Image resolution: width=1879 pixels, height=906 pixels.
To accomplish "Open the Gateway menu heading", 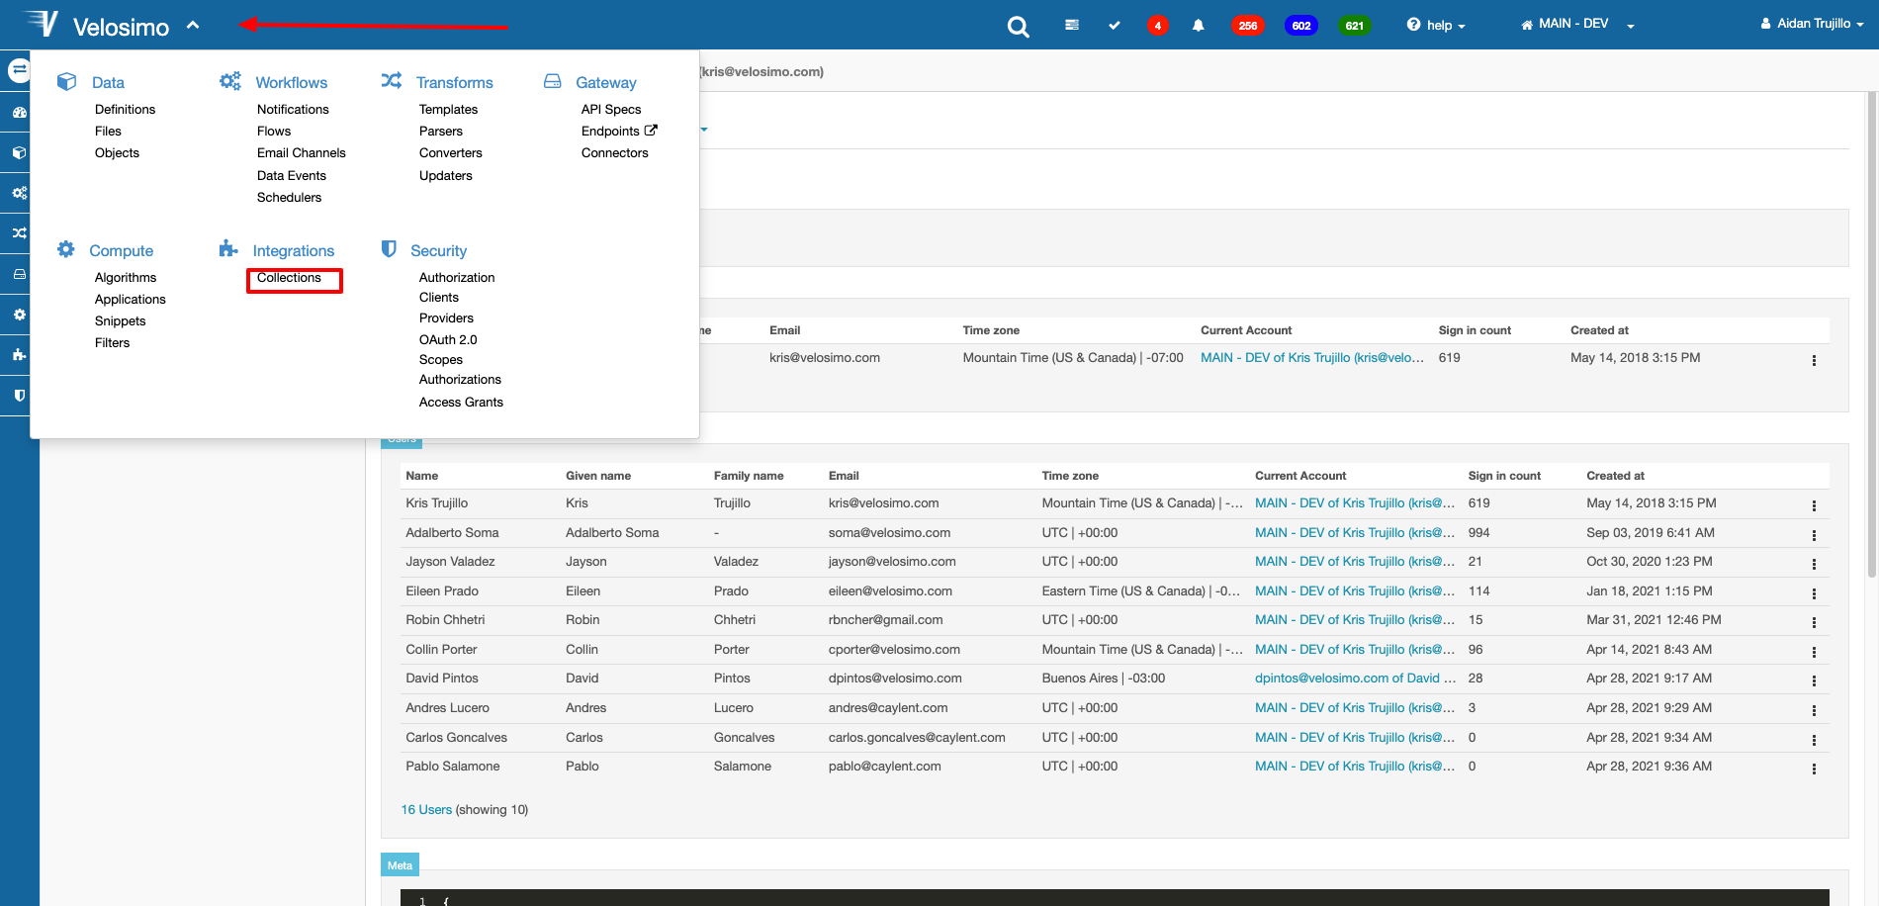I will [x=605, y=83].
